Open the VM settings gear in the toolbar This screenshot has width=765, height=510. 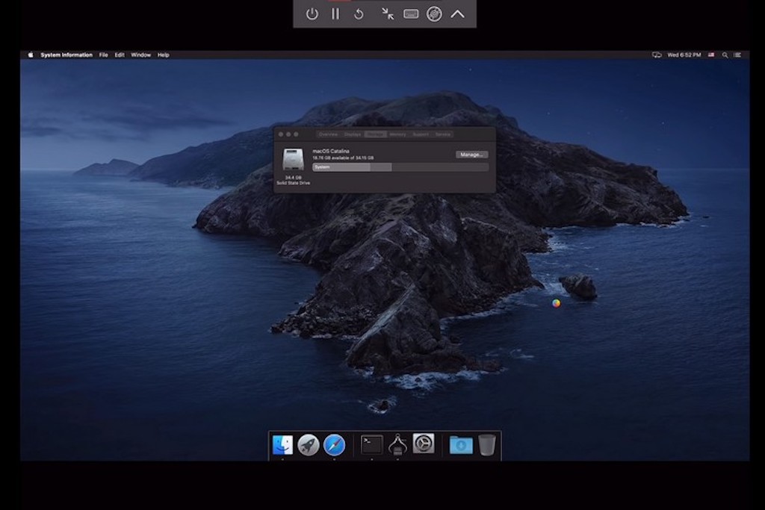434,13
